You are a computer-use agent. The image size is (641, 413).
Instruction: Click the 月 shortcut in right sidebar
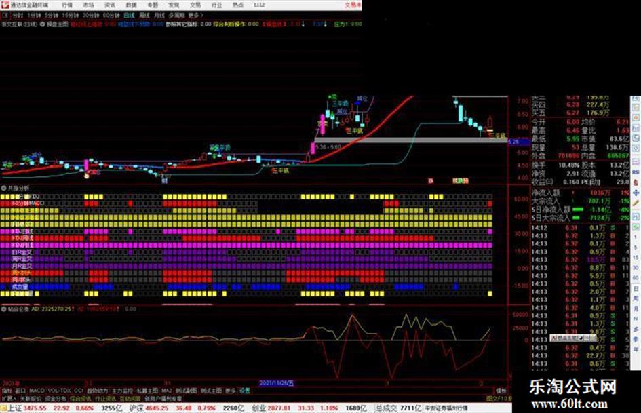coord(636,309)
